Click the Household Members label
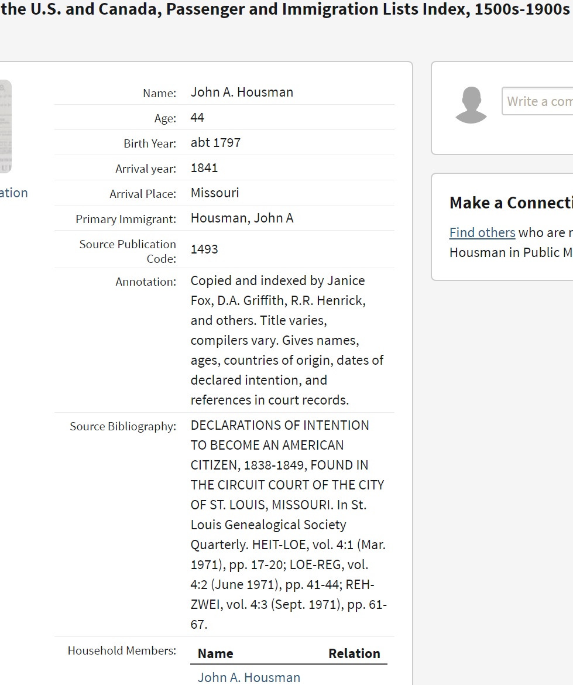573x685 pixels. point(122,650)
